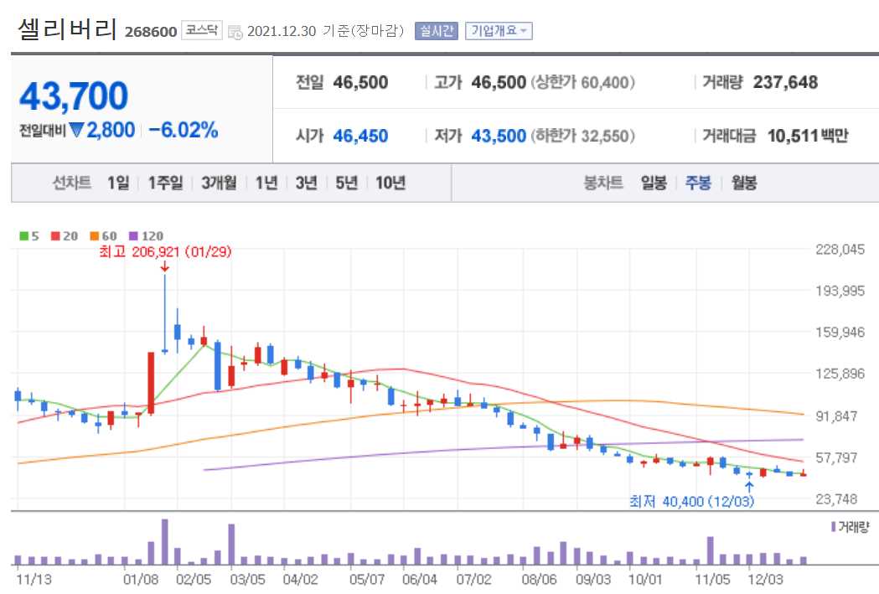Click the 125,896 y-axis label

click(x=840, y=374)
